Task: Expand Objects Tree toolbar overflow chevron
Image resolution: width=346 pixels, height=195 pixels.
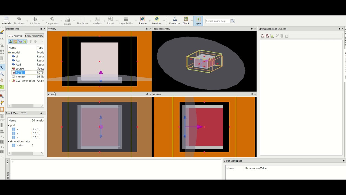Action: (42, 41)
